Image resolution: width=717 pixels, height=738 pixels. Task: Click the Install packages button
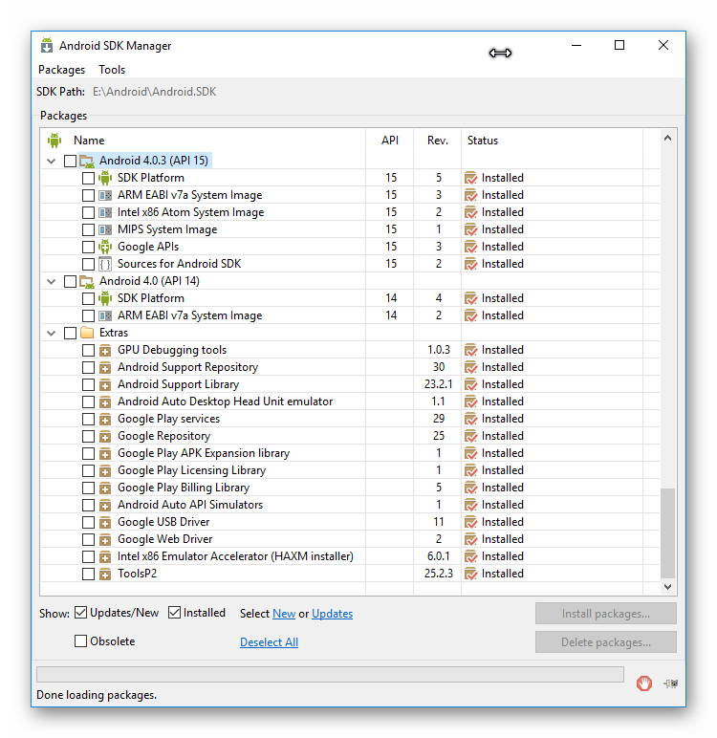(x=605, y=614)
